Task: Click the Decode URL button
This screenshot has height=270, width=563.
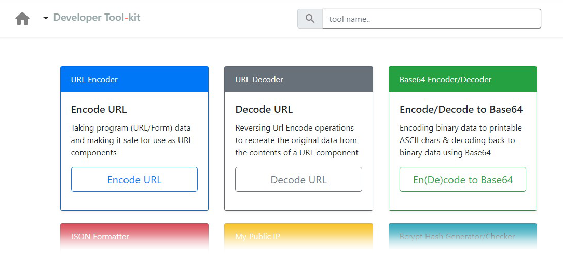Action: pyautogui.click(x=299, y=179)
